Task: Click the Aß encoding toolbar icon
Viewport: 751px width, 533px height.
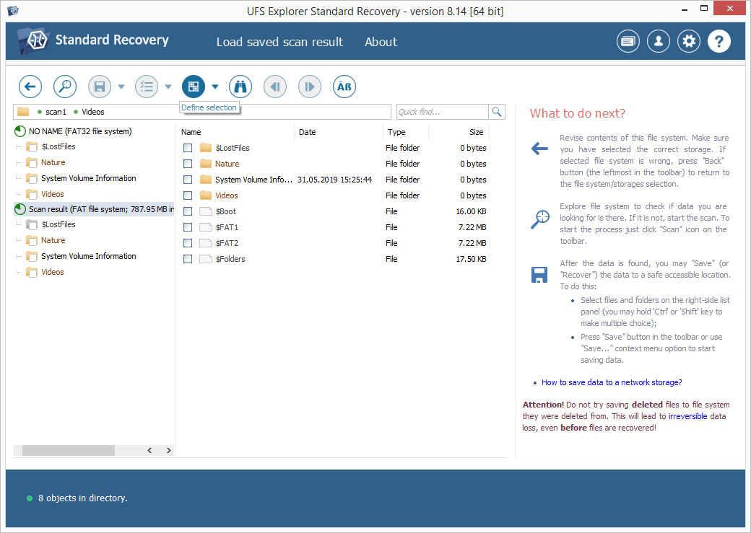Action: tap(344, 87)
